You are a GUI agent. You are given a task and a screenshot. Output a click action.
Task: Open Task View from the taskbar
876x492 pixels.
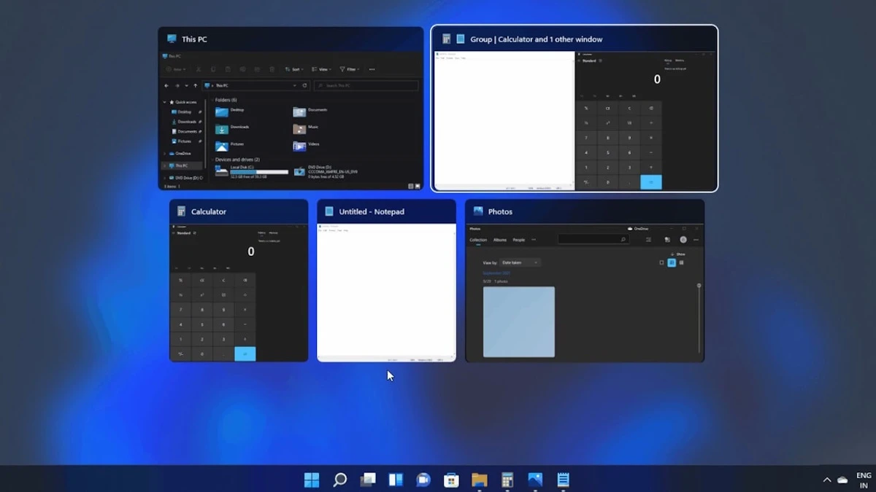(x=368, y=480)
